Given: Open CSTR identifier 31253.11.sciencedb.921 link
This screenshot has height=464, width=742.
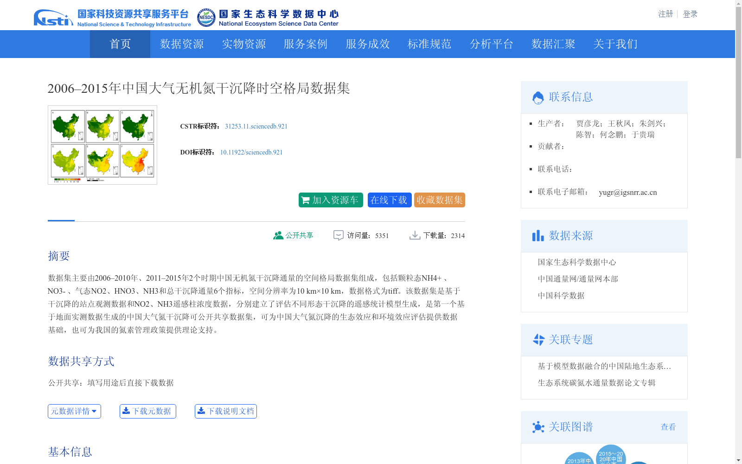Looking at the screenshot, I should tap(256, 126).
